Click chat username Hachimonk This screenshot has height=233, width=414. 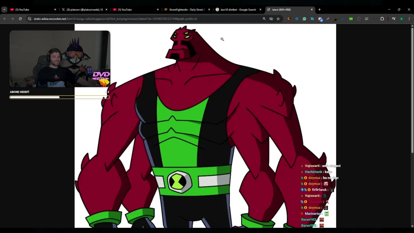click(313, 172)
